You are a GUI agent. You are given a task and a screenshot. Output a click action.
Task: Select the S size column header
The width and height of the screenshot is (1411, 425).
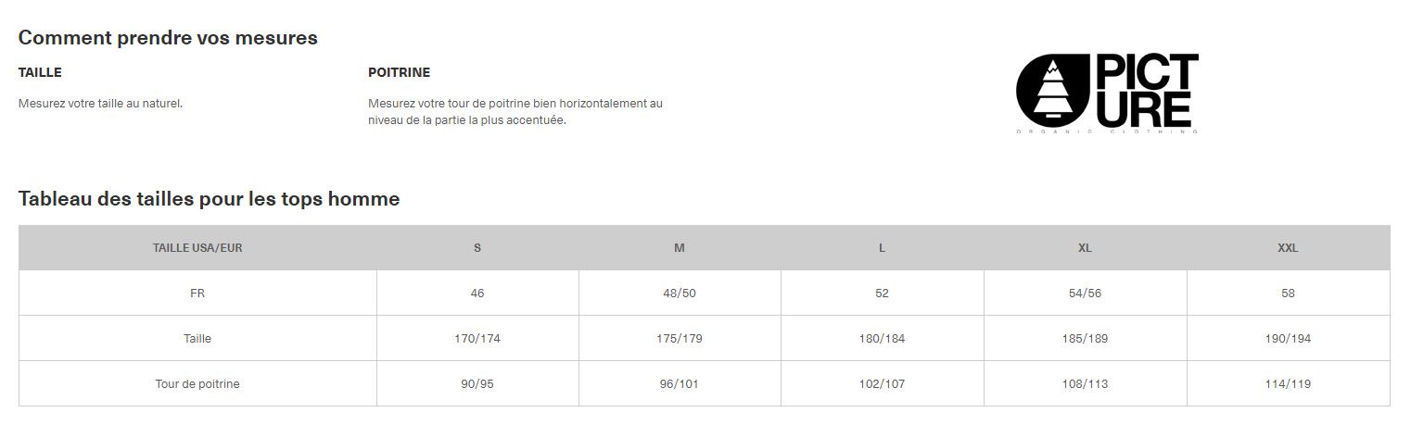(x=477, y=248)
